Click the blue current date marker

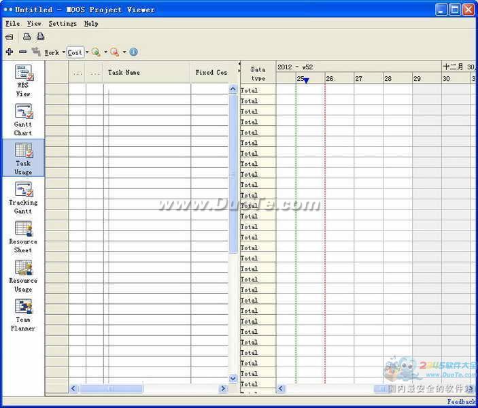[x=307, y=80]
